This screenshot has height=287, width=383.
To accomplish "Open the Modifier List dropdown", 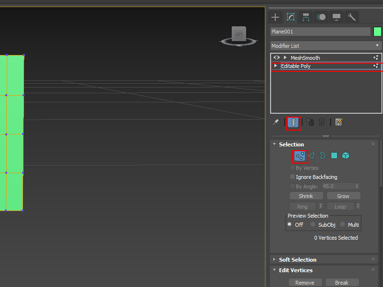I will pyautogui.click(x=326, y=46).
